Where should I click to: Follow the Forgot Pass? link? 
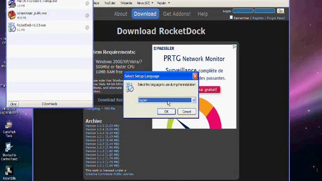[276, 18]
